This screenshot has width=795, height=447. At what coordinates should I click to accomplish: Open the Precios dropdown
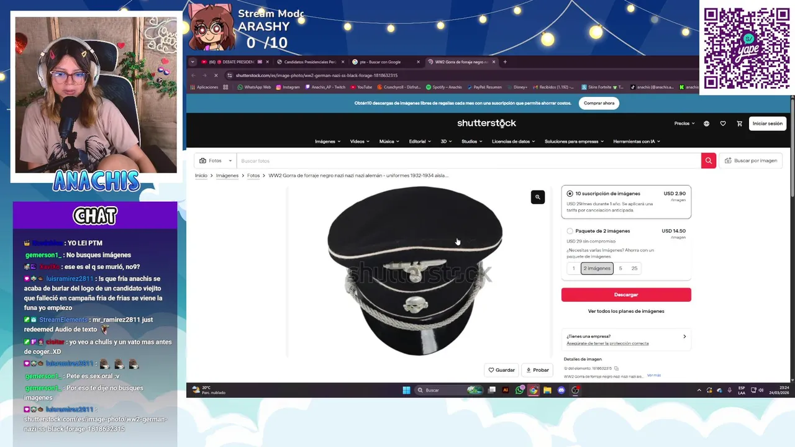point(684,124)
